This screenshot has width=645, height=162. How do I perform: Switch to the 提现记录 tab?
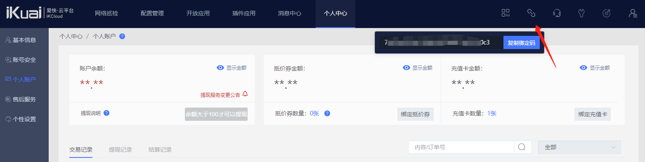[x=120, y=150]
